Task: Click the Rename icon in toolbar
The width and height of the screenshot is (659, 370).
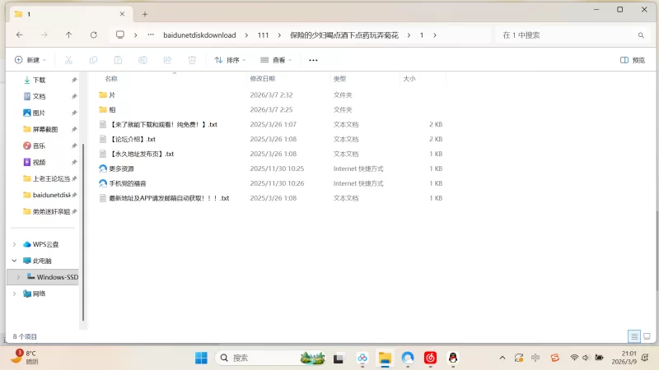Action: (x=143, y=60)
